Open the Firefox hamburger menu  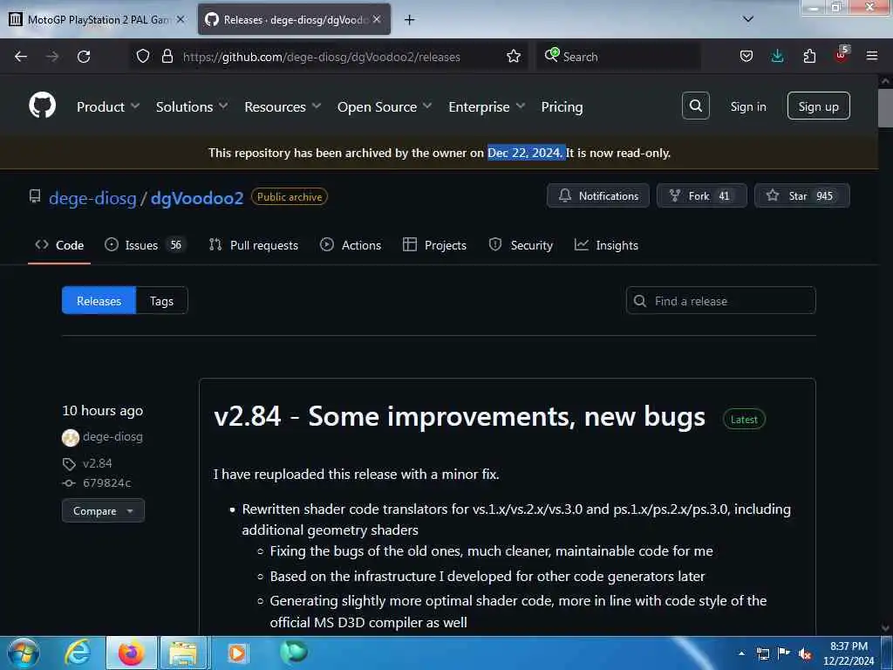[871, 56]
